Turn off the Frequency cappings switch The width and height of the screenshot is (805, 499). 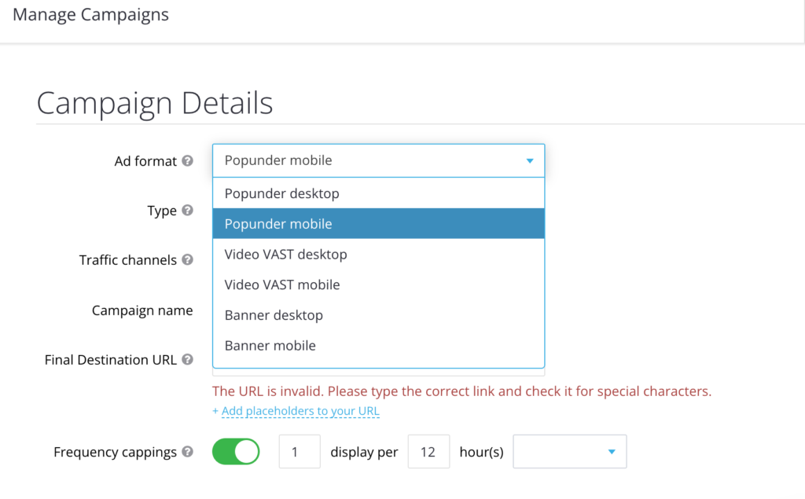pos(236,451)
